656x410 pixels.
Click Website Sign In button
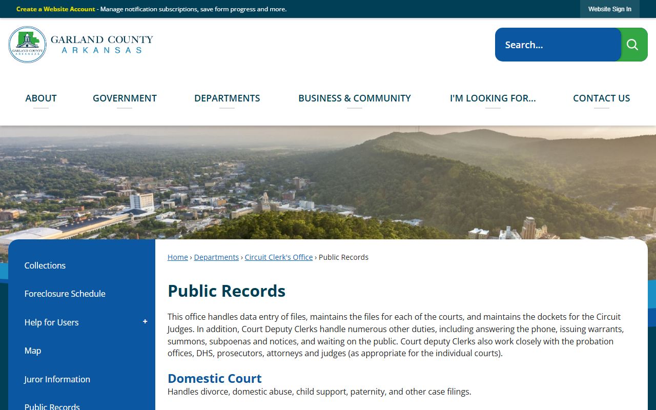click(x=610, y=9)
